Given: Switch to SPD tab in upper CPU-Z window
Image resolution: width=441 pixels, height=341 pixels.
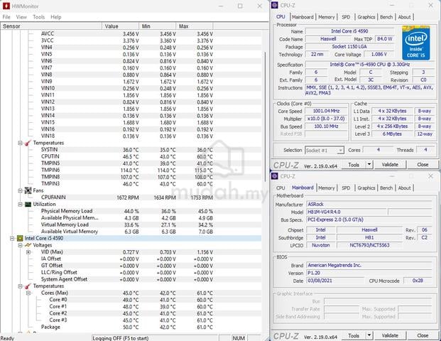Looking at the screenshot, I should pyautogui.click(x=346, y=17).
